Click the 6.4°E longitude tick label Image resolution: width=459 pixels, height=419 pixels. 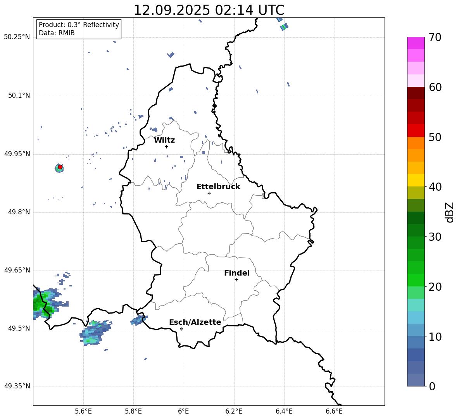pos(284,411)
